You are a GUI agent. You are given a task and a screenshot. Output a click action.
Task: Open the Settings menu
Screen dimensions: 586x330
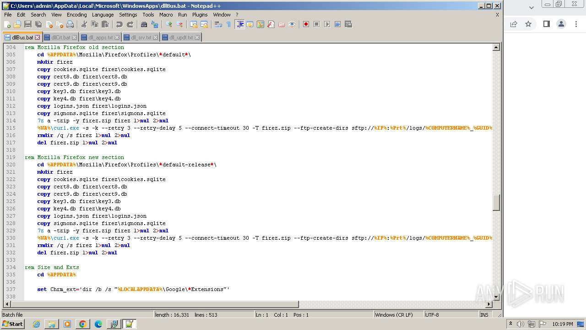click(x=128, y=15)
